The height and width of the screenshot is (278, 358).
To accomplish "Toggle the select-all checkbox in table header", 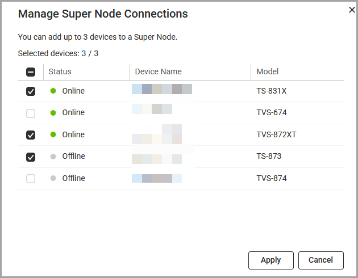I will coord(31,72).
